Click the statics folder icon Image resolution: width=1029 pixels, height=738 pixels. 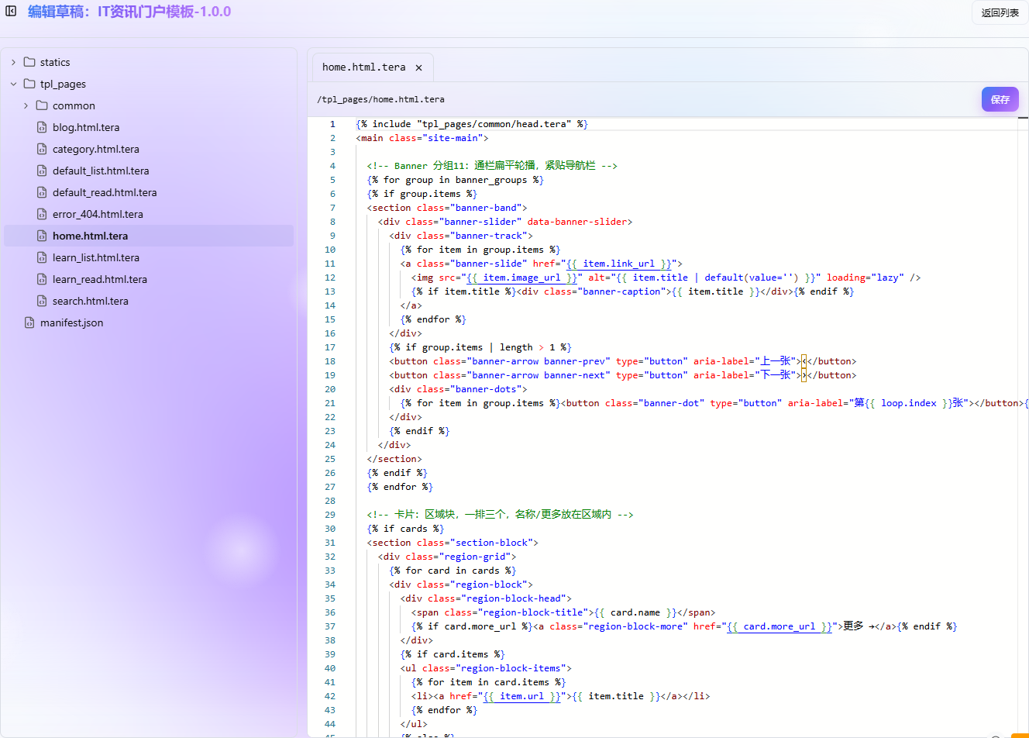[29, 62]
